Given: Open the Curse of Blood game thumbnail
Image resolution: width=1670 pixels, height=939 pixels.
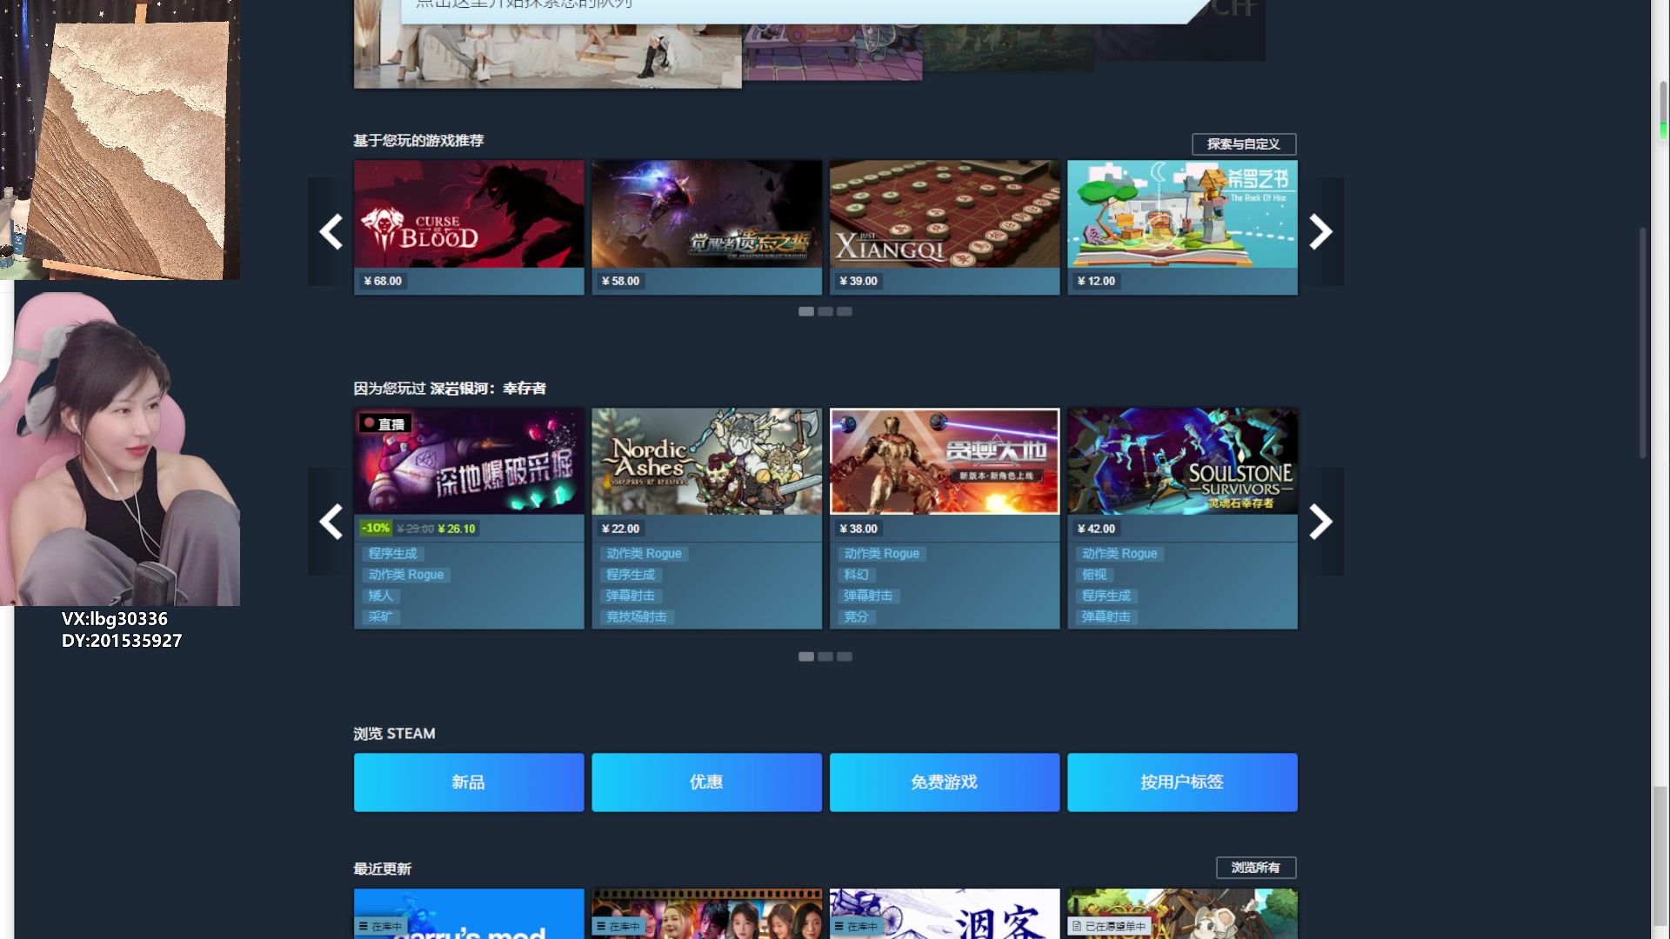Looking at the screenshot, I should point(469,214).
